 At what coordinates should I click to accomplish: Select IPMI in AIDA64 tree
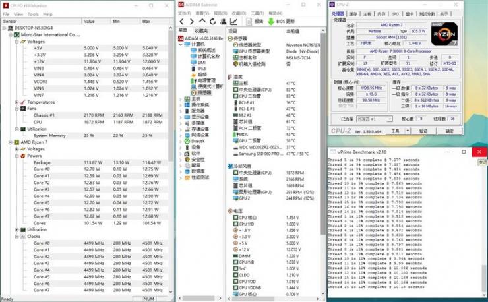click(x=198, y=69)
